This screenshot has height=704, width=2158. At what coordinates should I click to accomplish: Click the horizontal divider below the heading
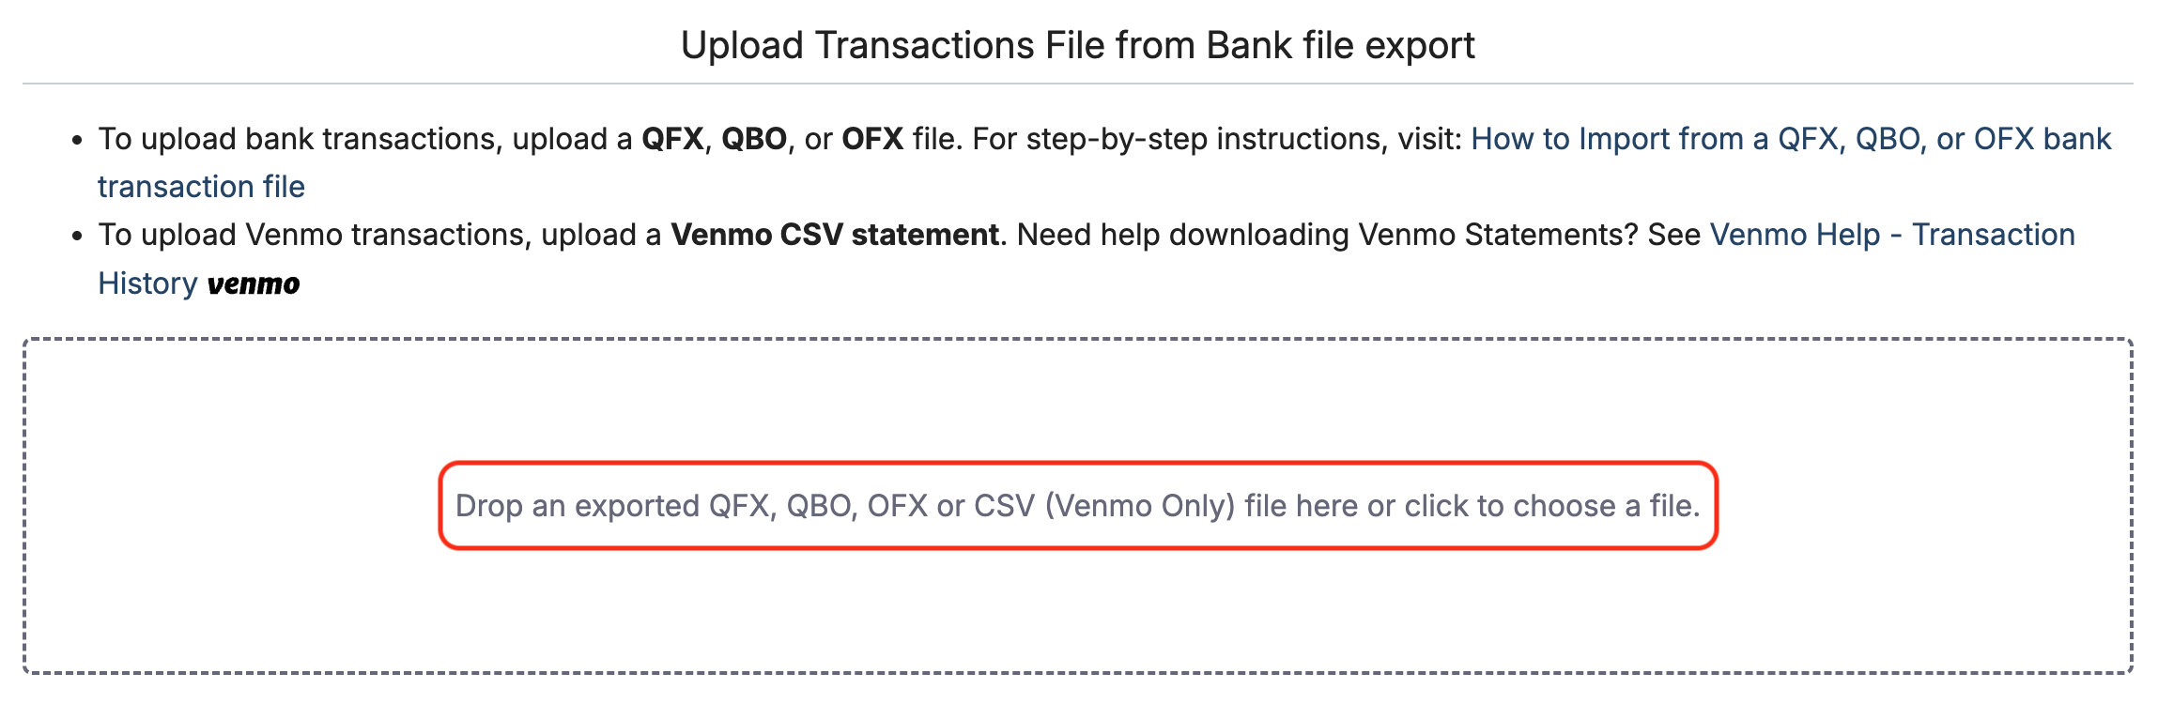[1077, 84]
